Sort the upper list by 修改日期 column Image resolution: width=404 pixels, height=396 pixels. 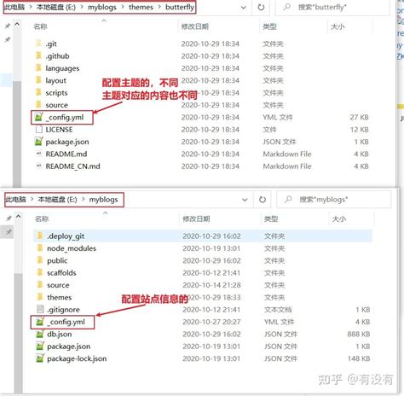(195, 26)
